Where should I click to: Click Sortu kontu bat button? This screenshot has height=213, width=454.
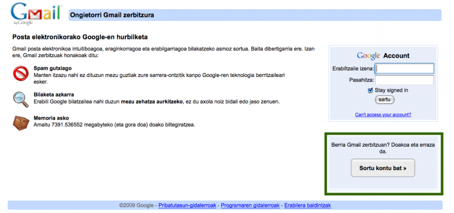coord(382,168)
